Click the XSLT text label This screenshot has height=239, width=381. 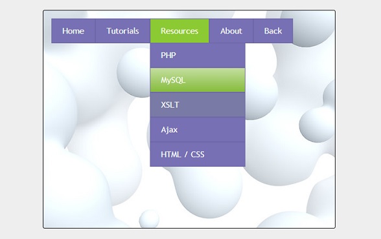tap(170, 105)
